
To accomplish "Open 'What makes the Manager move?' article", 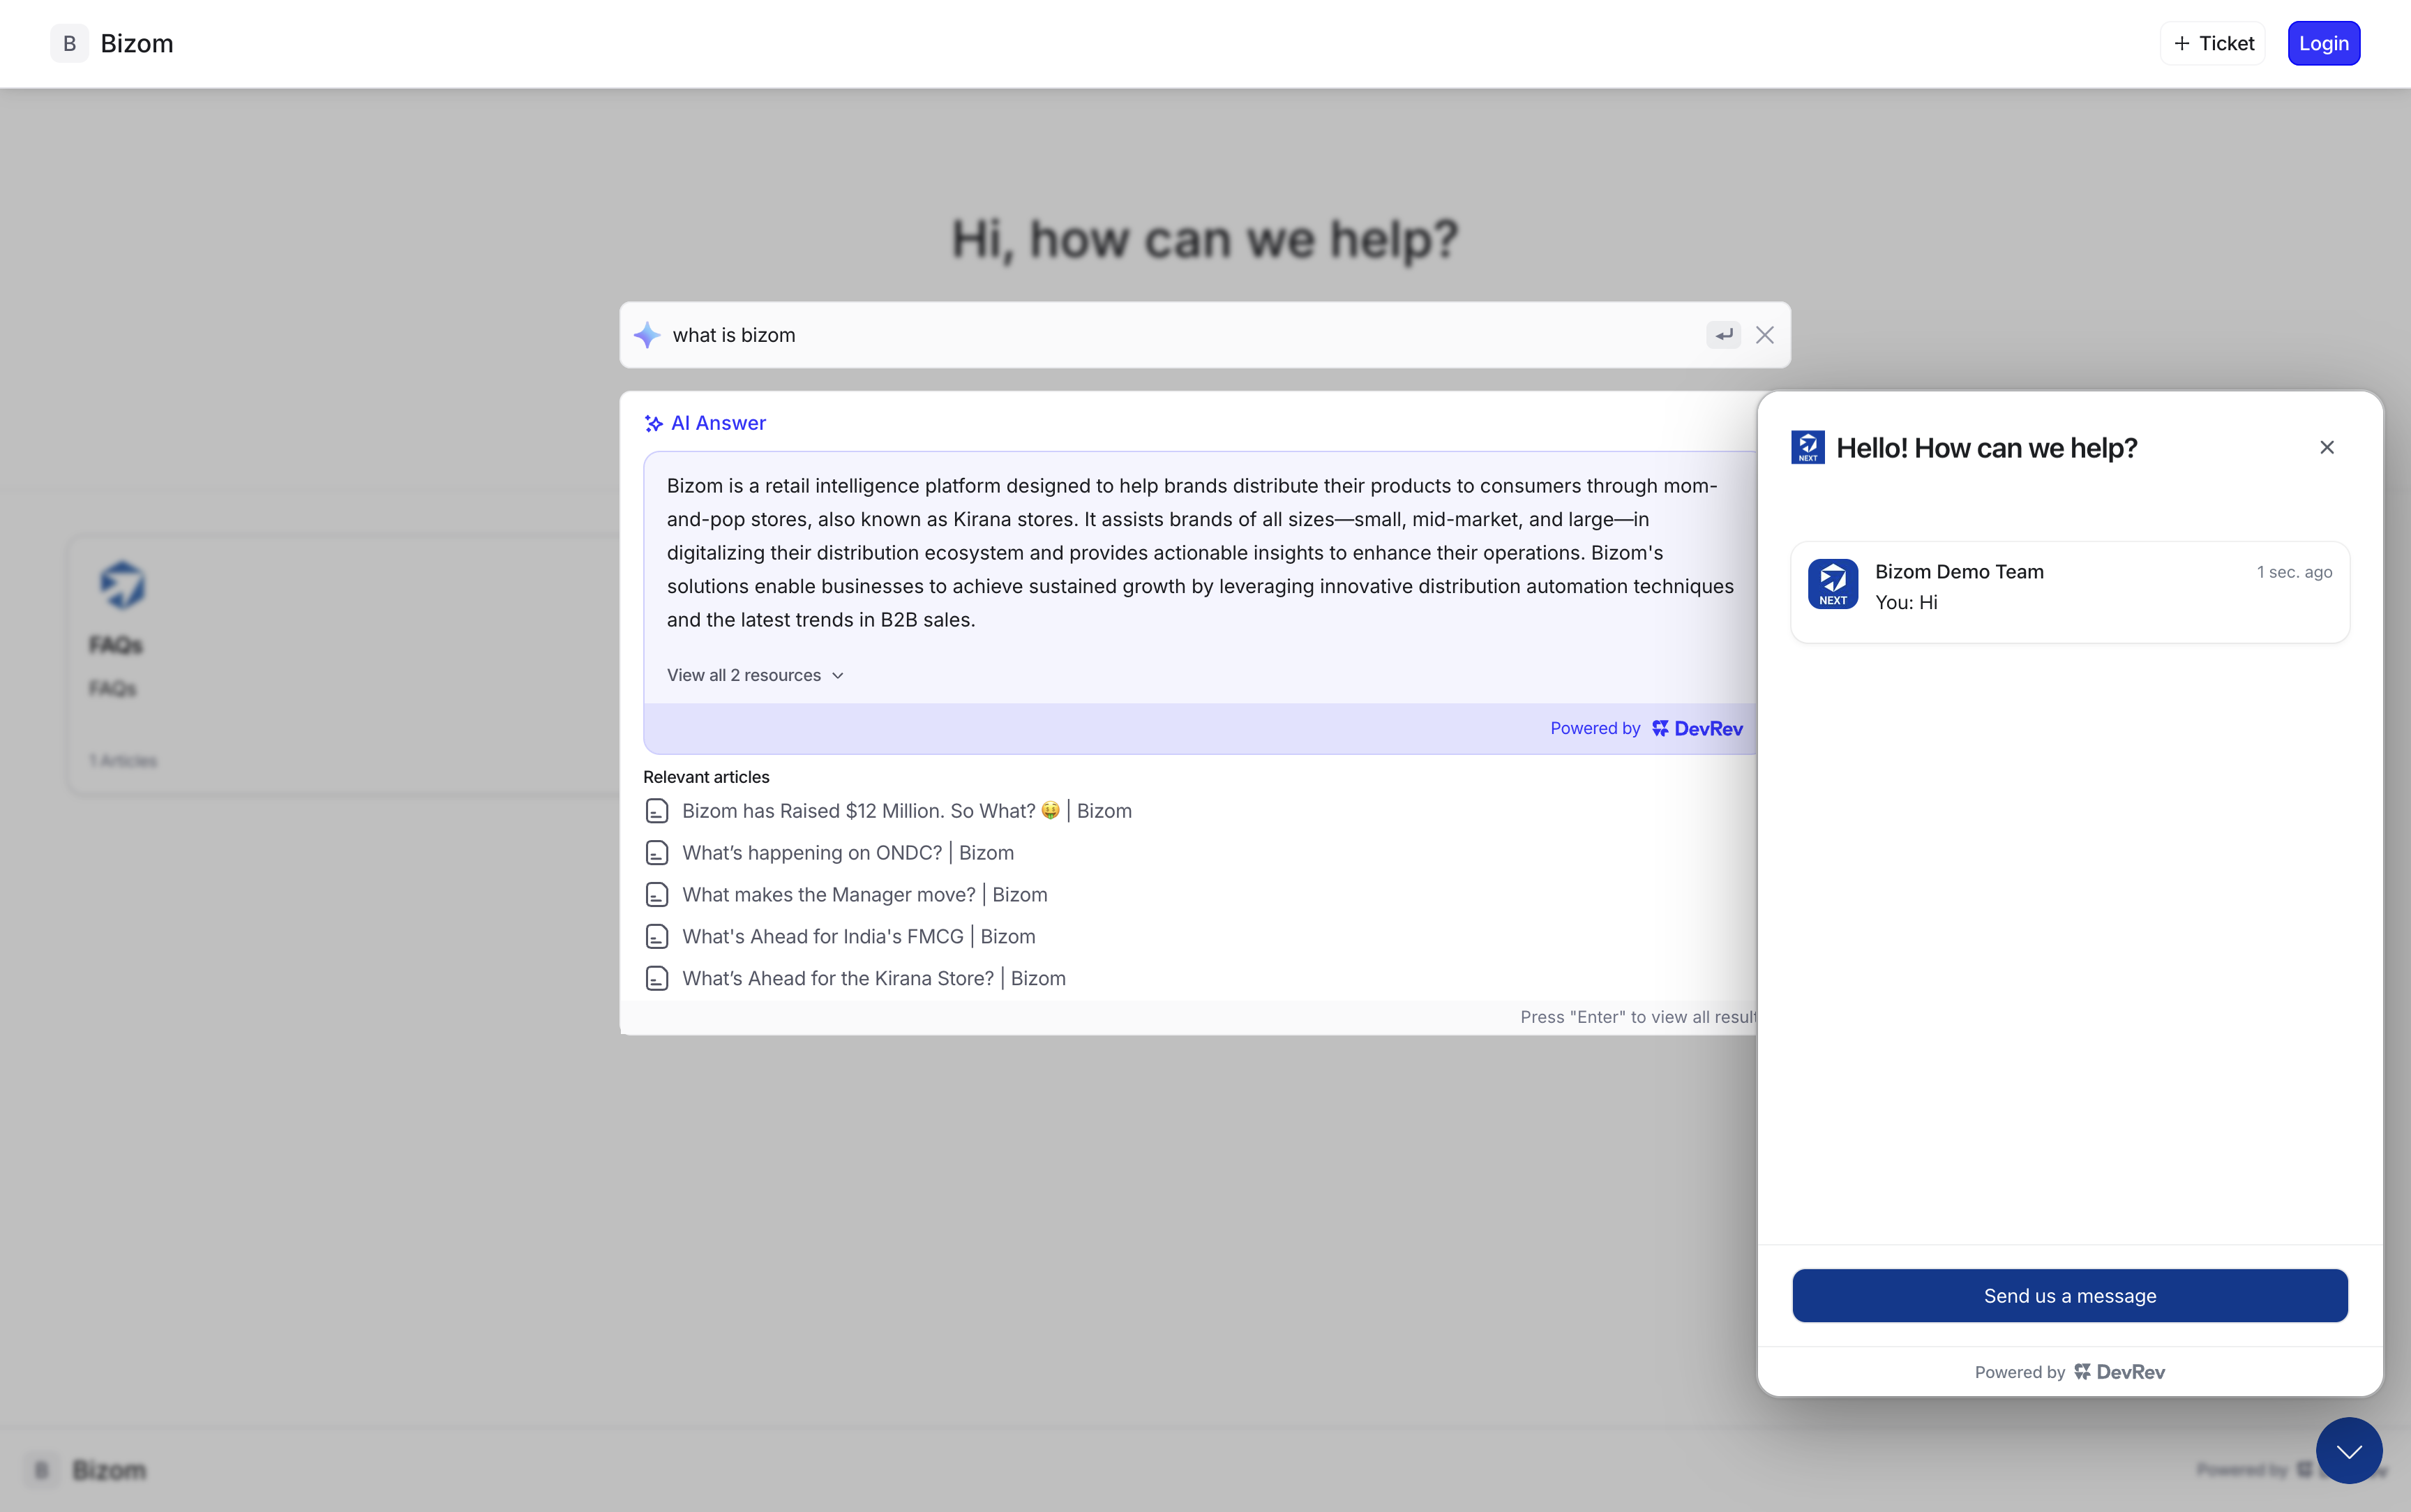I will tap(864, 895).
